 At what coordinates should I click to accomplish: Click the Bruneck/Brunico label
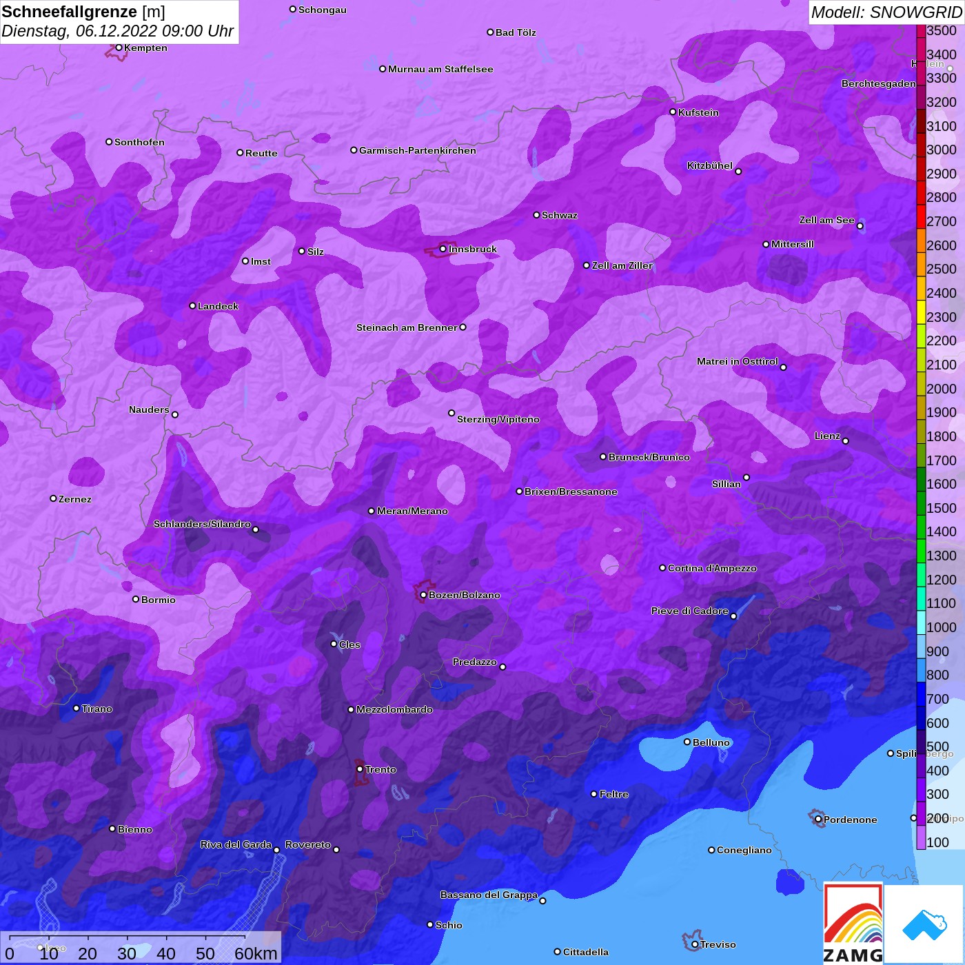click(x=649, y=457)
